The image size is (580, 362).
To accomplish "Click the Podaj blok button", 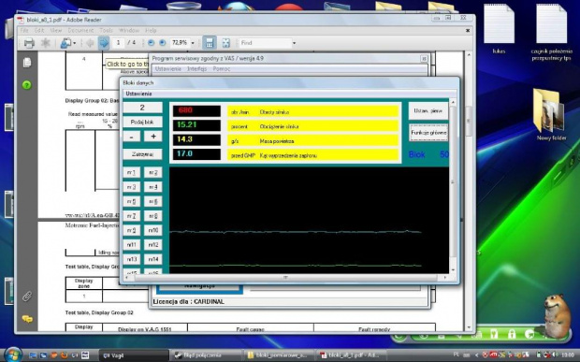I will point(142,122).
